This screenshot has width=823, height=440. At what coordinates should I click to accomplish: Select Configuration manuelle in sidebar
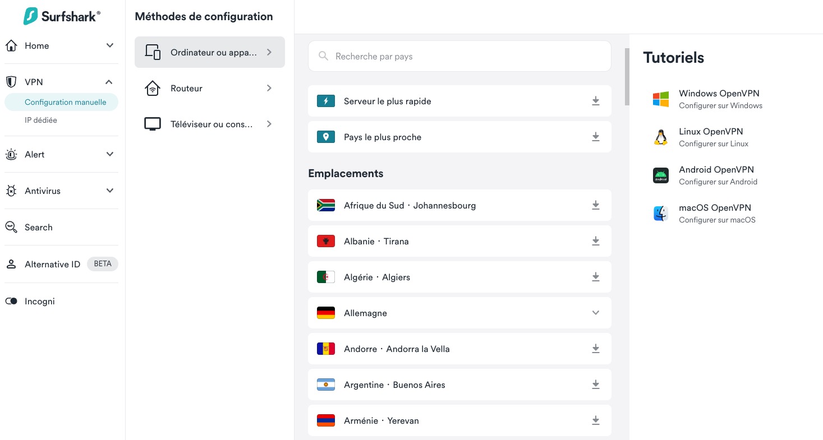[62, 102]
